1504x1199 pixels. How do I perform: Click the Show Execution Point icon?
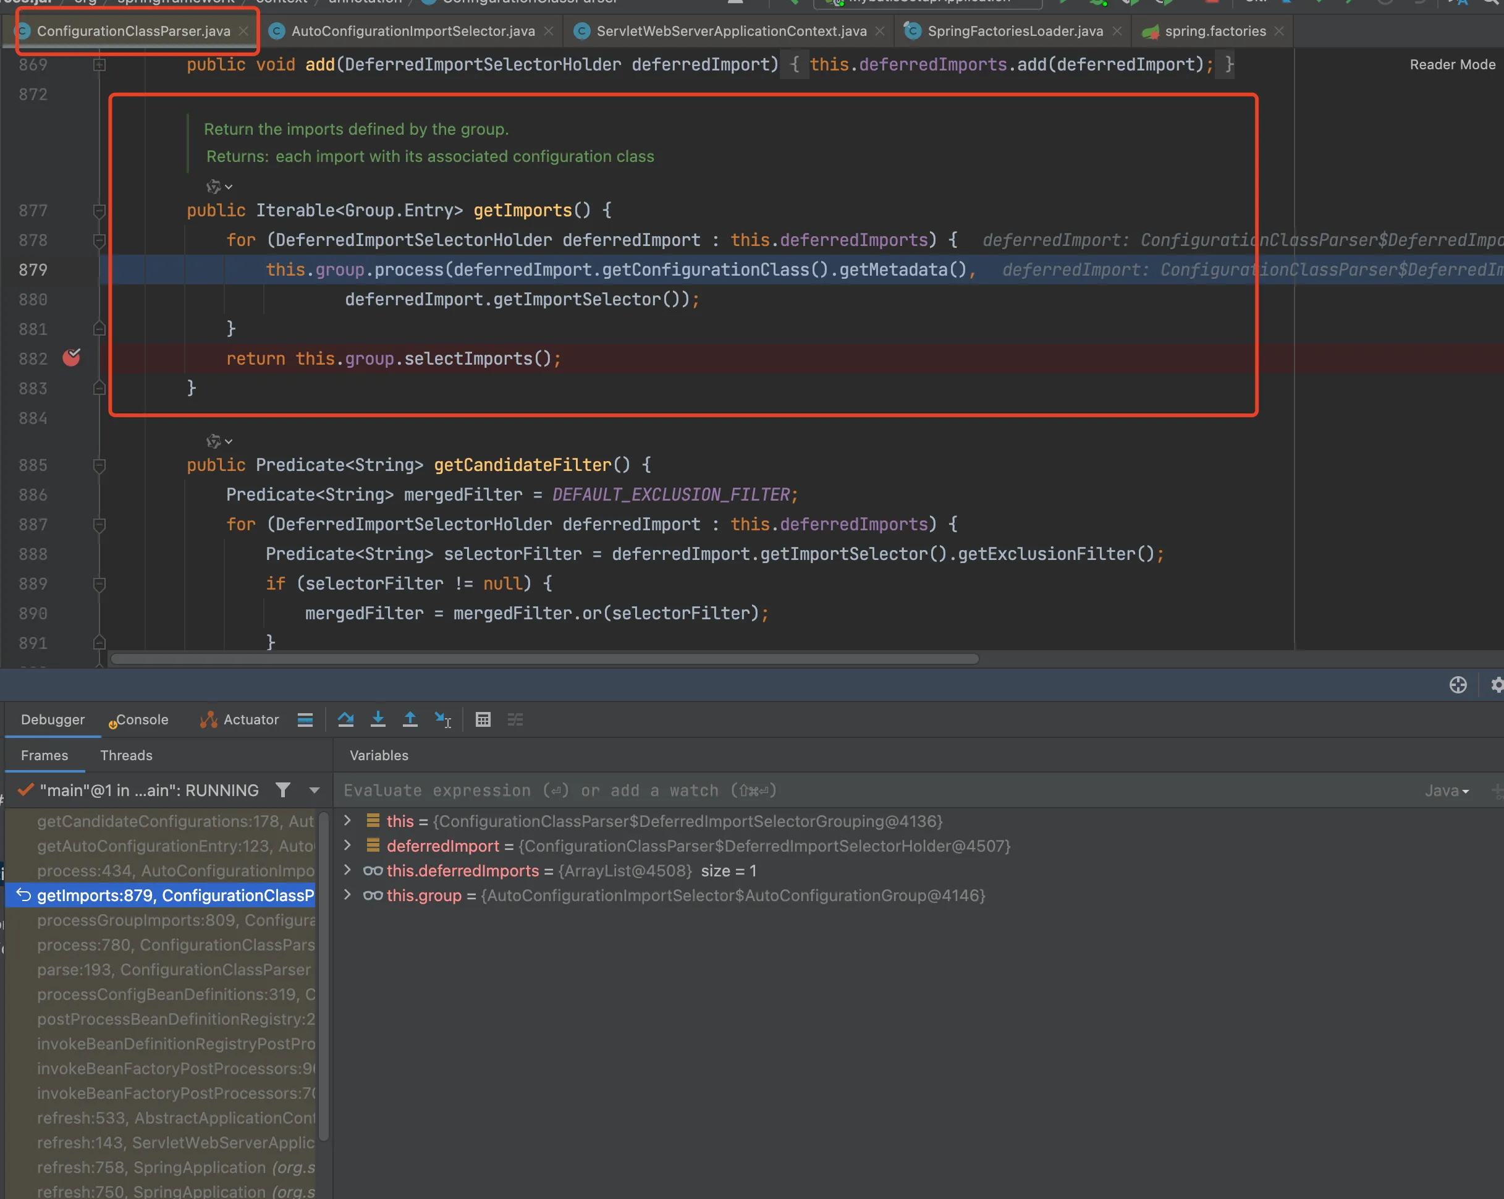305,719
